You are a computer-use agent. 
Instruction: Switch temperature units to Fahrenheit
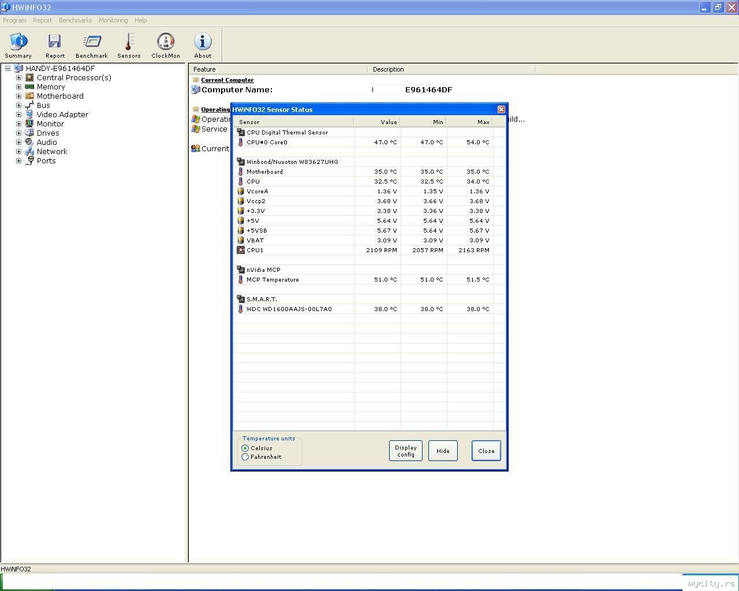coord(245,457)
